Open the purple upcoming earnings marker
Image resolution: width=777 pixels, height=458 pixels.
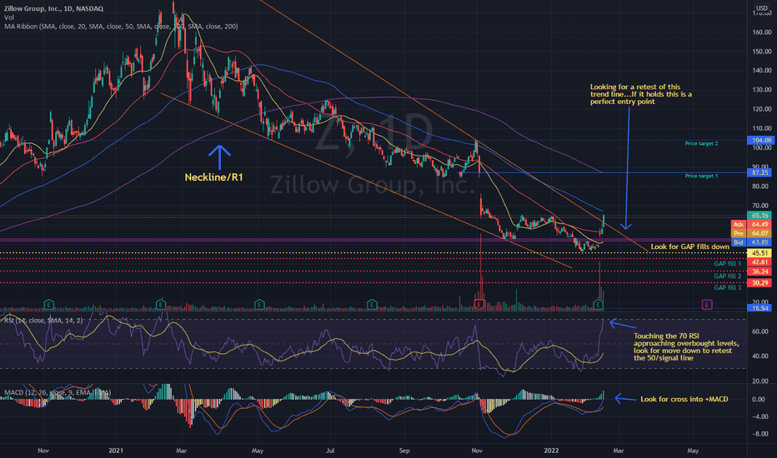tap(707, 304)
